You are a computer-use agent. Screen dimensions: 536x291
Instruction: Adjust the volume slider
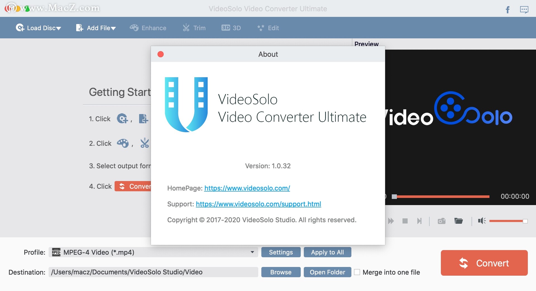pyautogui.click(x=508, y=221)
